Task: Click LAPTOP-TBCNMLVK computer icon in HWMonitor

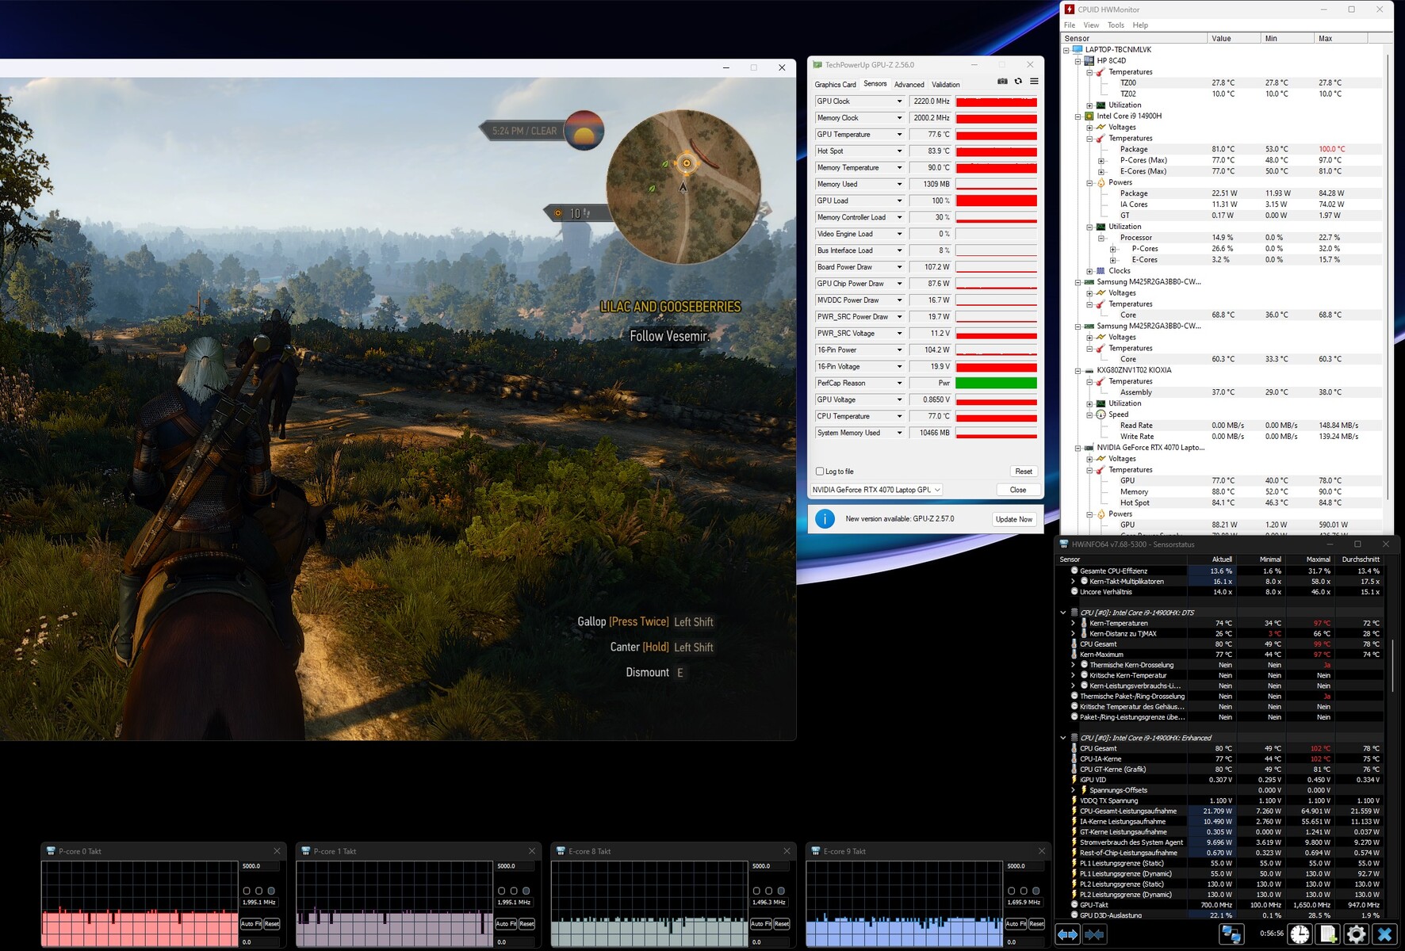Action: 1078,49
